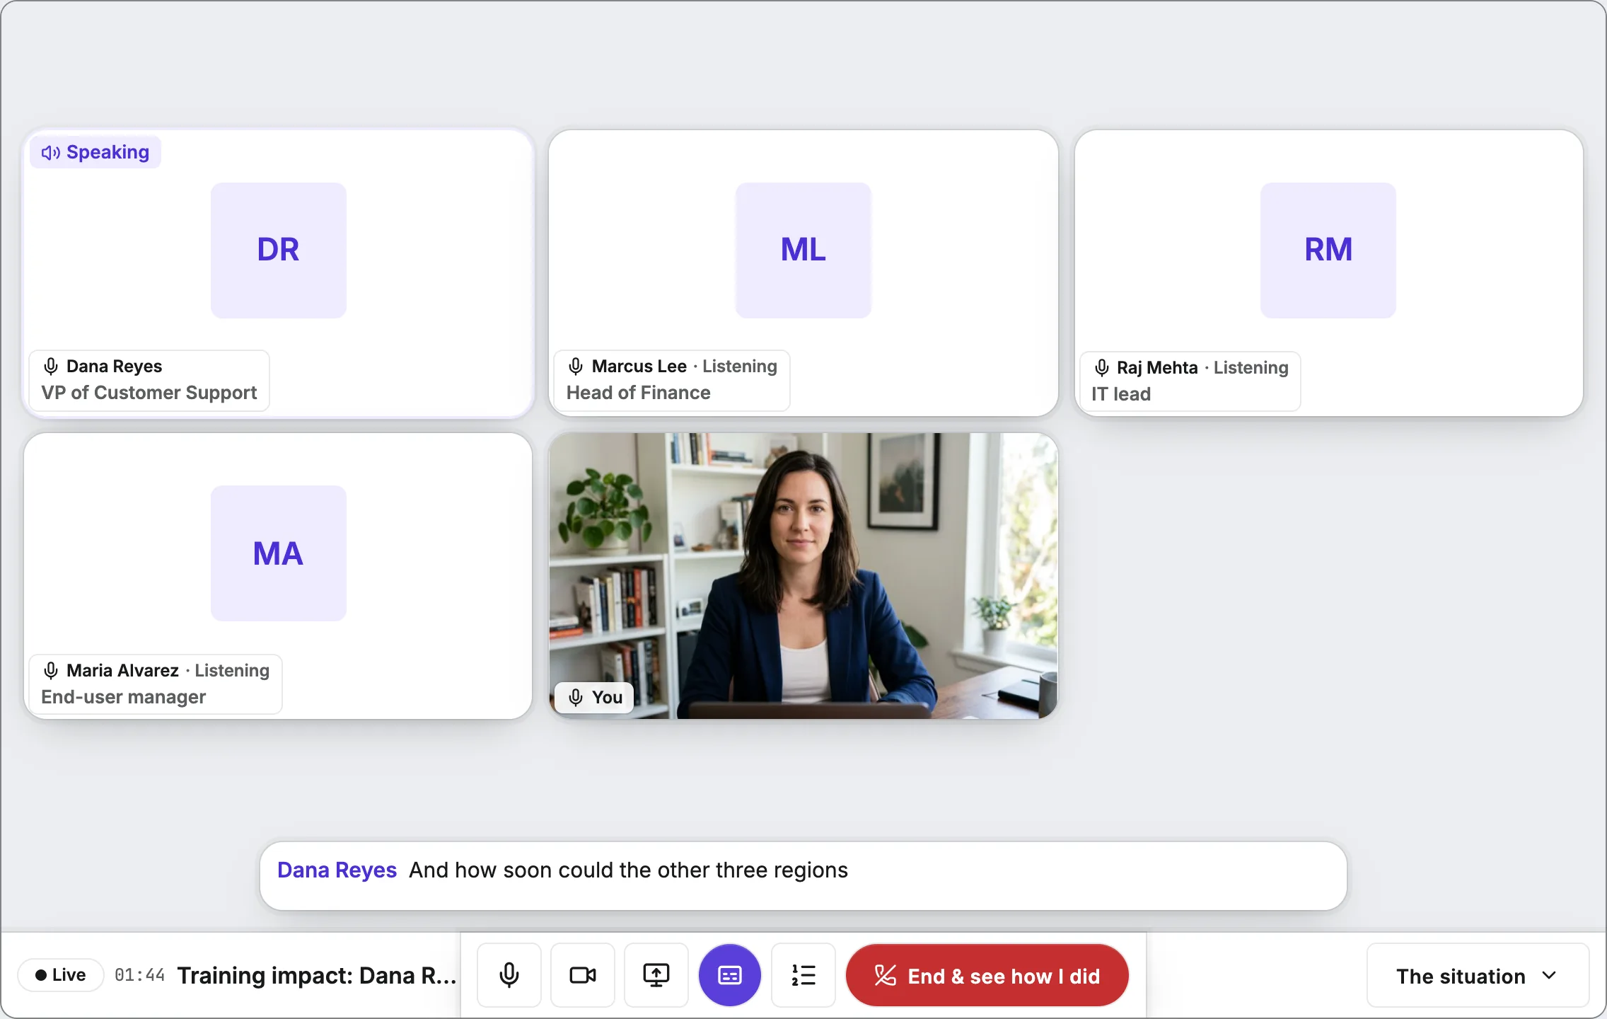Click the MA avatar for Maria Alvarez
The width and height of the screenshot is (1607, 1019).
(279, 553)
